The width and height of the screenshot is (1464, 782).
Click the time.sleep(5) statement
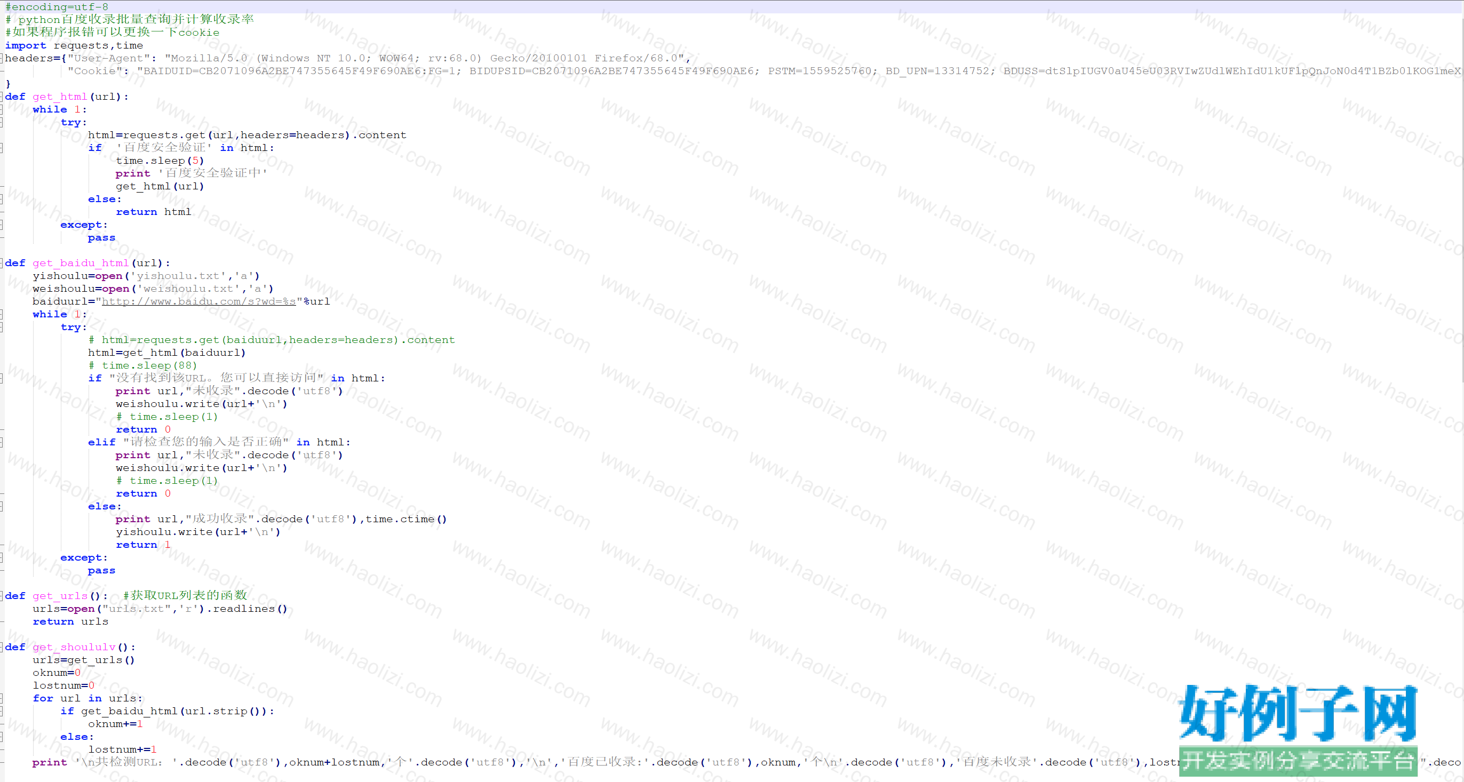pyautogui.click(x=160, y=161)
